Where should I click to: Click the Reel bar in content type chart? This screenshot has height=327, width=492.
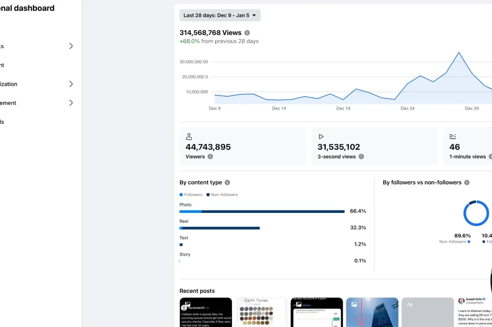pyautogui.click(x=220, y=228)
